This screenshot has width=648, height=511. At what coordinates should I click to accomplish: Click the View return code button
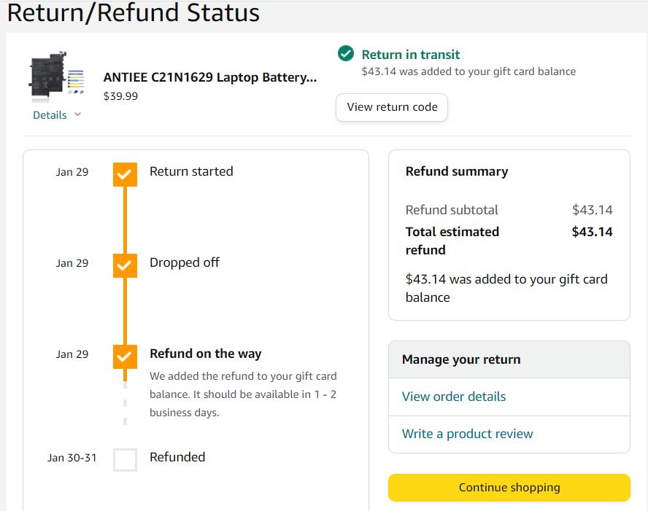click(x=392, y=107)
